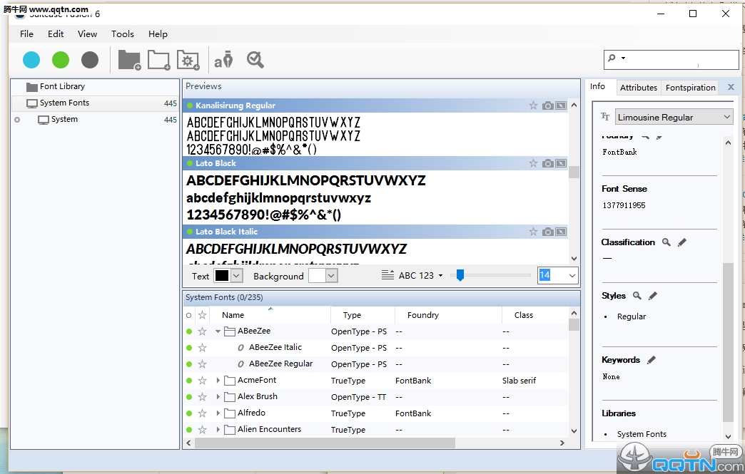Image resolution: width=745 pixels, height=474 pixels.
Task: Open the Tools menu
Action: click(123, 34)
